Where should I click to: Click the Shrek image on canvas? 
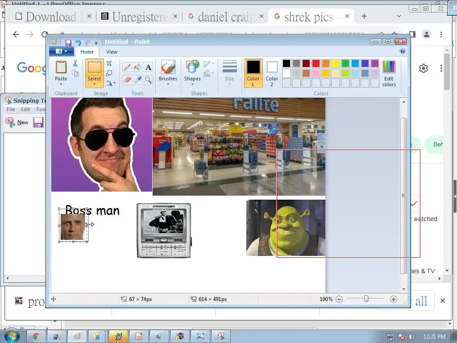pyautogui.click(x=286, y=228)
